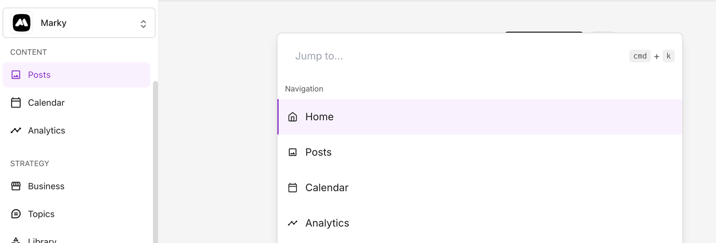Click the Home icon in Jump to list
The width and height of the screenshot is (716, 243).
293,117
